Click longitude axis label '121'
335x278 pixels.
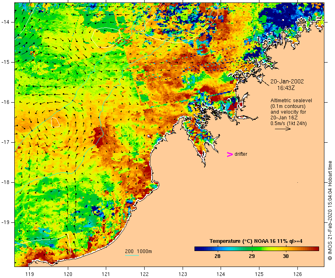pos(106,274)
